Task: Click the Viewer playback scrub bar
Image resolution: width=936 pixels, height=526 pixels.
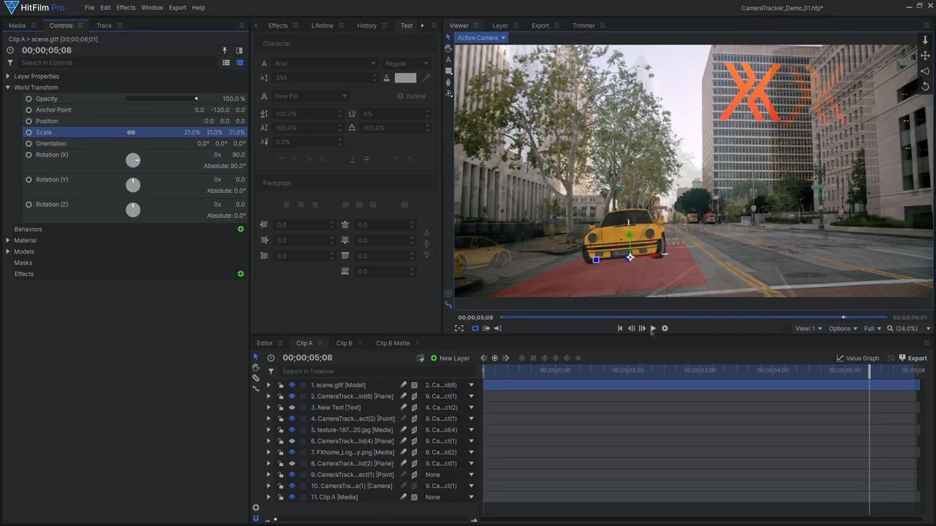Action: coord(693,317)
